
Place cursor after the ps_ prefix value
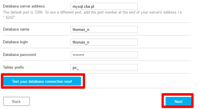tap(79, 68)
